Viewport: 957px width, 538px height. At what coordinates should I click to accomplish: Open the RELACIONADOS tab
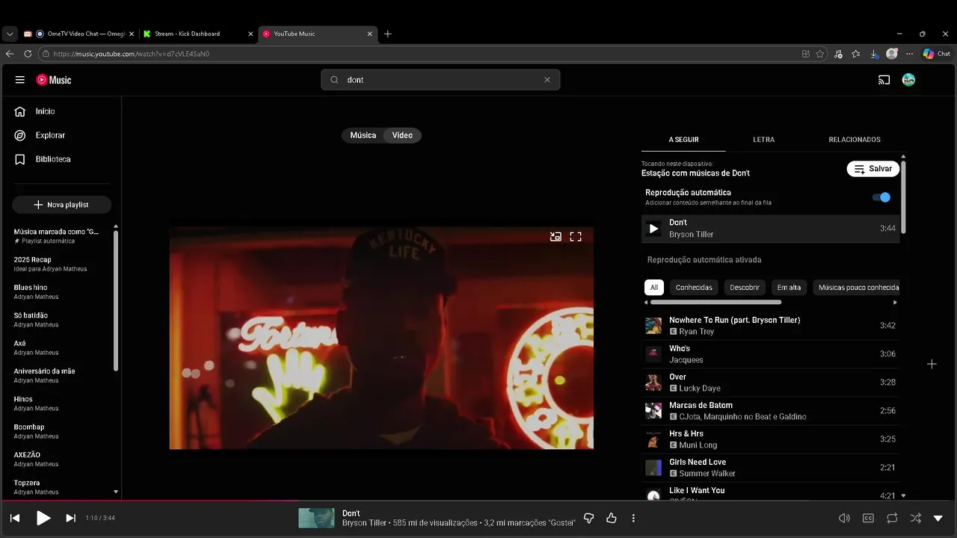[x=855, y=140]
